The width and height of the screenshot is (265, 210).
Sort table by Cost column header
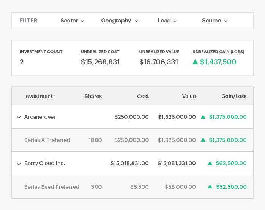pyautogui.click(x=143, y=96)
